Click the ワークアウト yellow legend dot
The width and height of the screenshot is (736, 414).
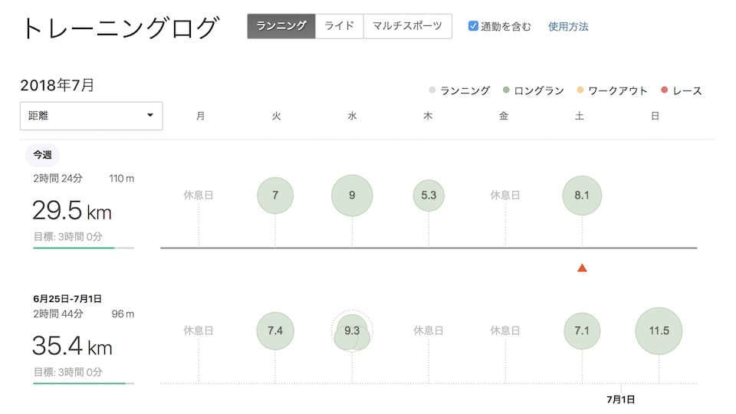tap(580, 90)
